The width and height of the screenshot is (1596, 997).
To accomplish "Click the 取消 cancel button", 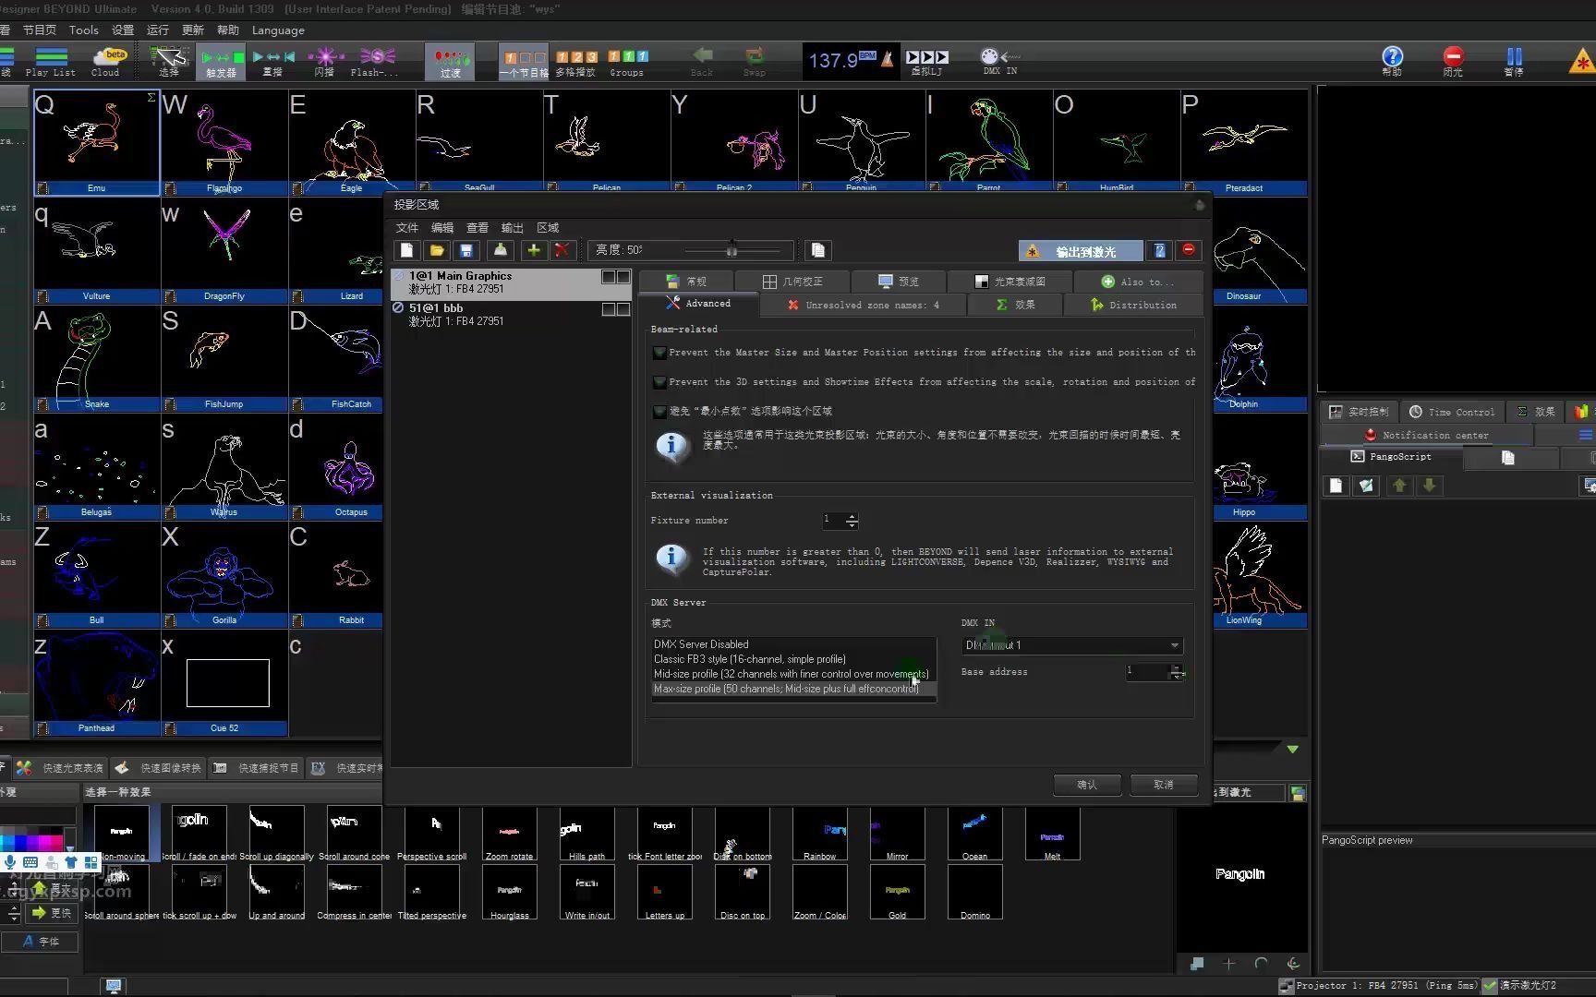I will pos(1164,785).
